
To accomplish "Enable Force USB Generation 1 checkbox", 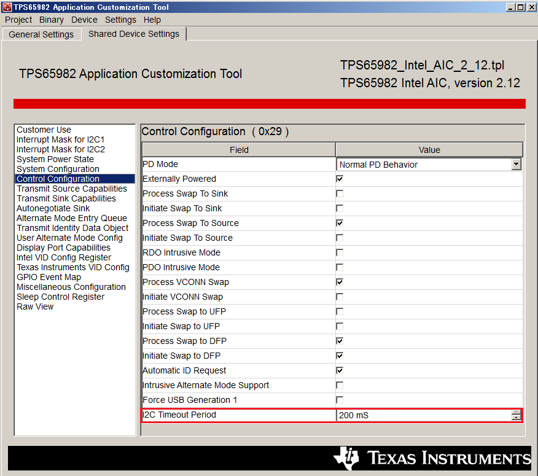I will coord(340,400).
